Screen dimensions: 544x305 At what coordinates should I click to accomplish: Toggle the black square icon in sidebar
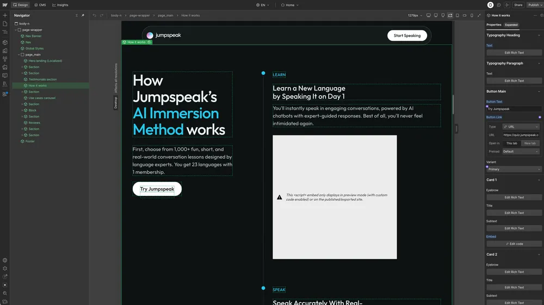pyautogui.click(x=5, y=285)
